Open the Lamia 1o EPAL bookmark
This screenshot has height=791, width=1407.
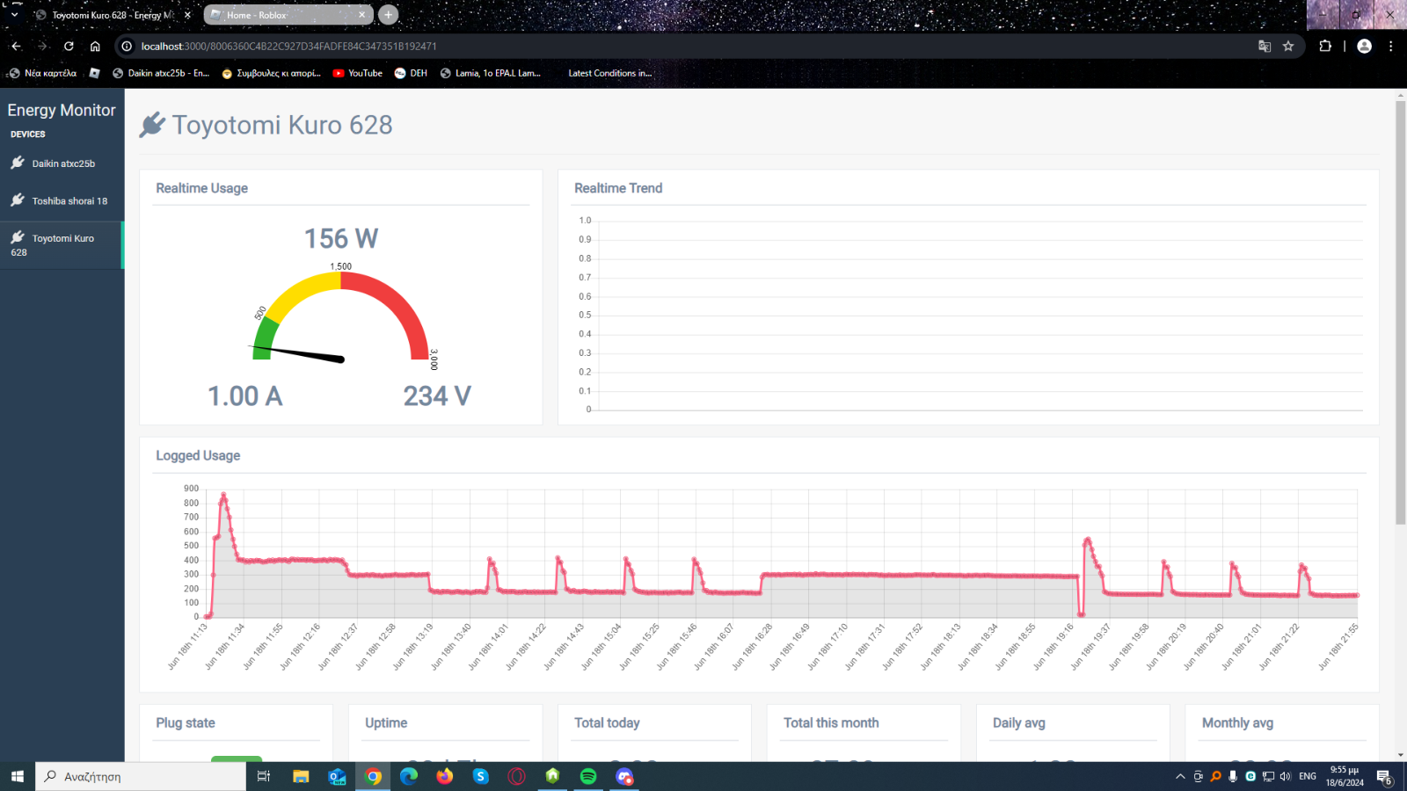(490, 73)
